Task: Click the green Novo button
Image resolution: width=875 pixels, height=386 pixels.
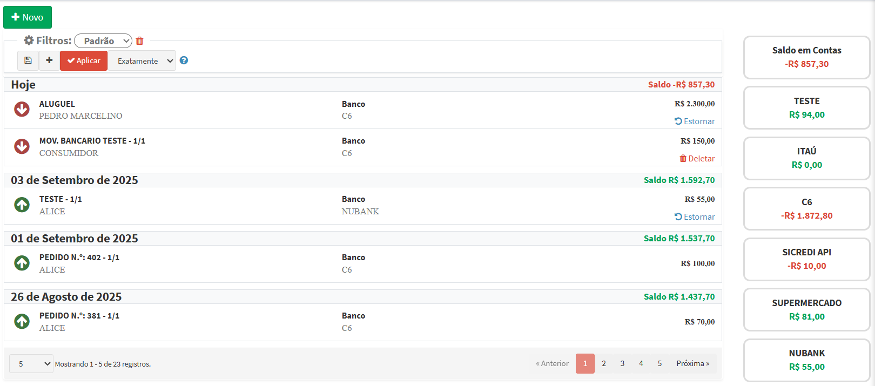Action: click(x=28, y=17)
